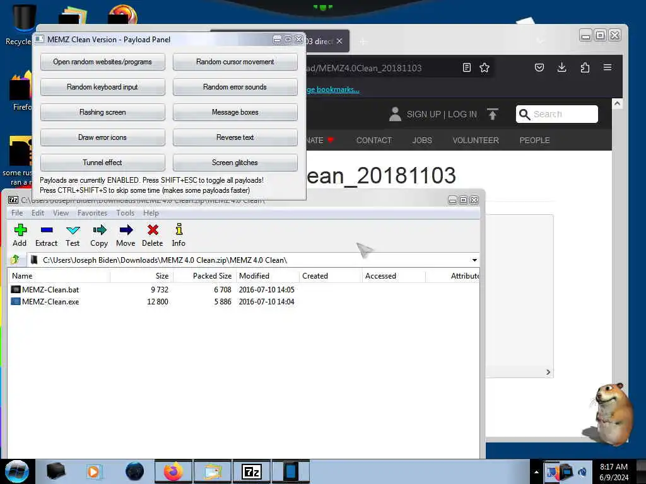Sort by the Size column header

pos(141,276)
